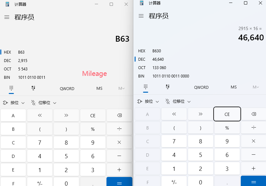
Task: Click the backspace icon on the right calculator
Action: coord(253,114)
